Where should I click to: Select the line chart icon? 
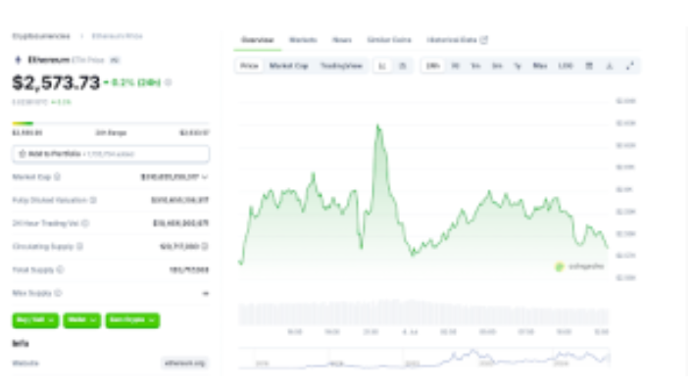(x=382, y=66)
